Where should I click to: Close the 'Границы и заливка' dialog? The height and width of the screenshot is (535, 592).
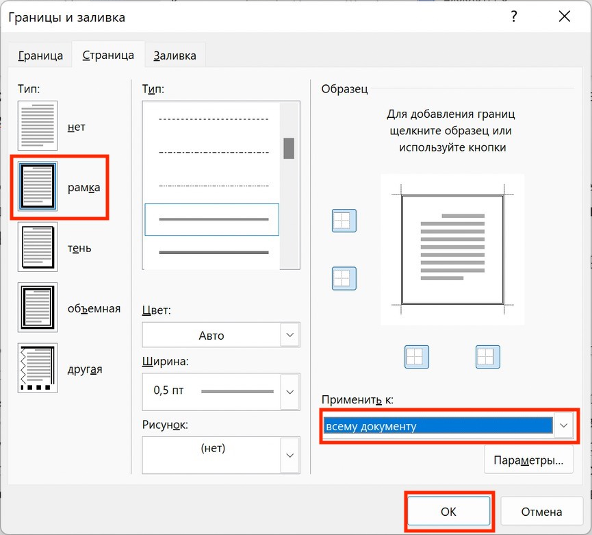click(x=565, y=16)
